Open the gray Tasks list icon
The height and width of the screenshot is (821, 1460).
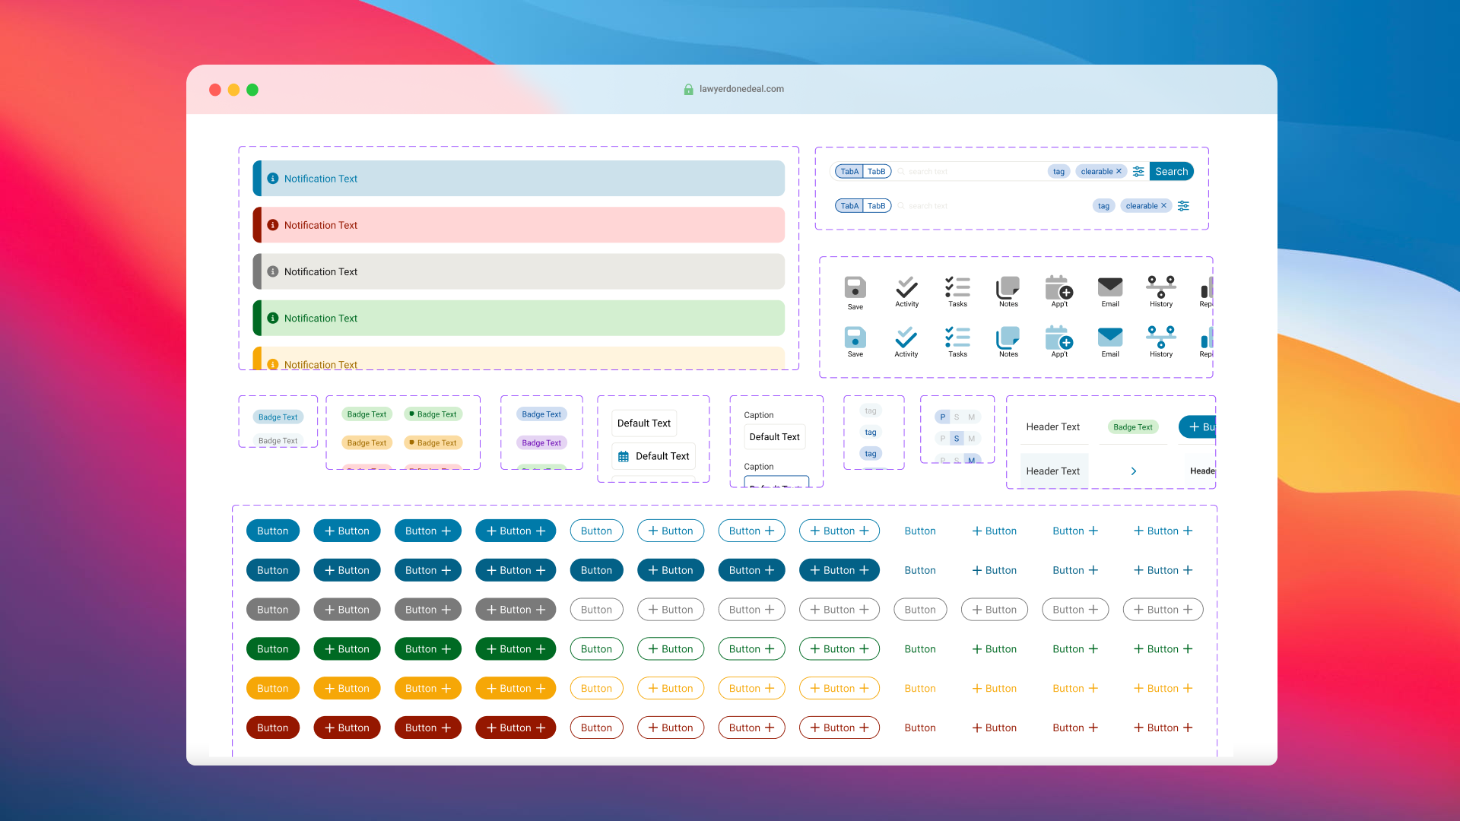tap(957, 287)
